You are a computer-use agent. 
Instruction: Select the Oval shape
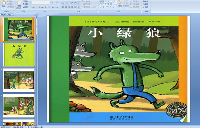[113, 1]
